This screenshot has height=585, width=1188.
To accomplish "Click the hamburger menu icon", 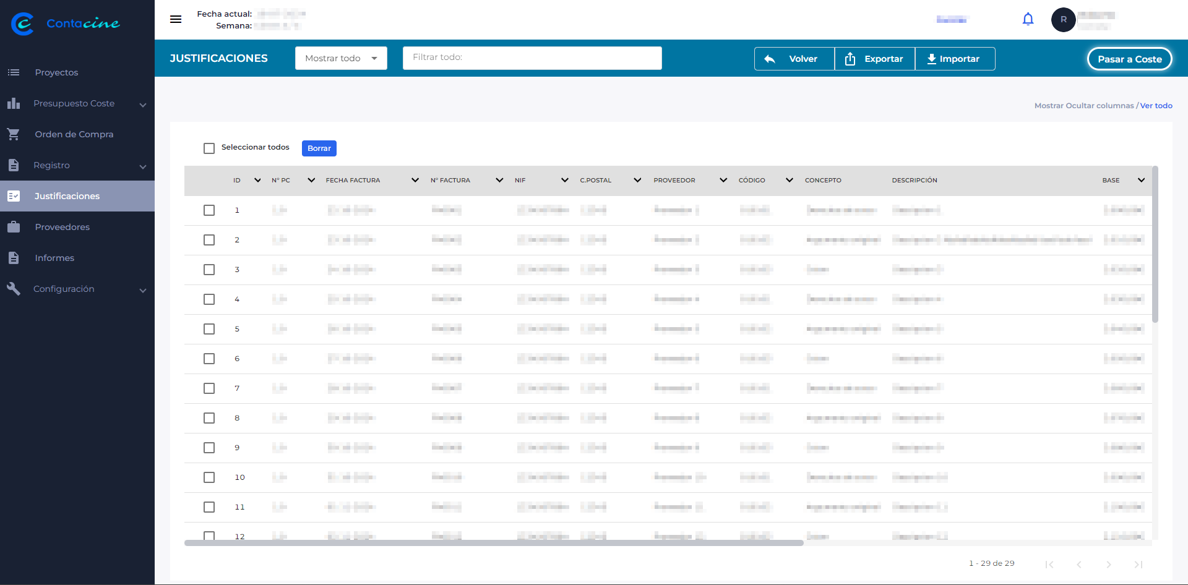I will (x=176, y=19).
